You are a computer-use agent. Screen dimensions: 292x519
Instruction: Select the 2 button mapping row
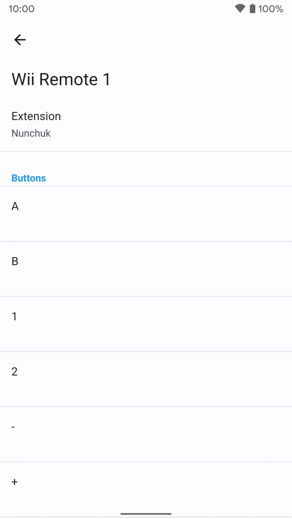(x=146, y=379)
